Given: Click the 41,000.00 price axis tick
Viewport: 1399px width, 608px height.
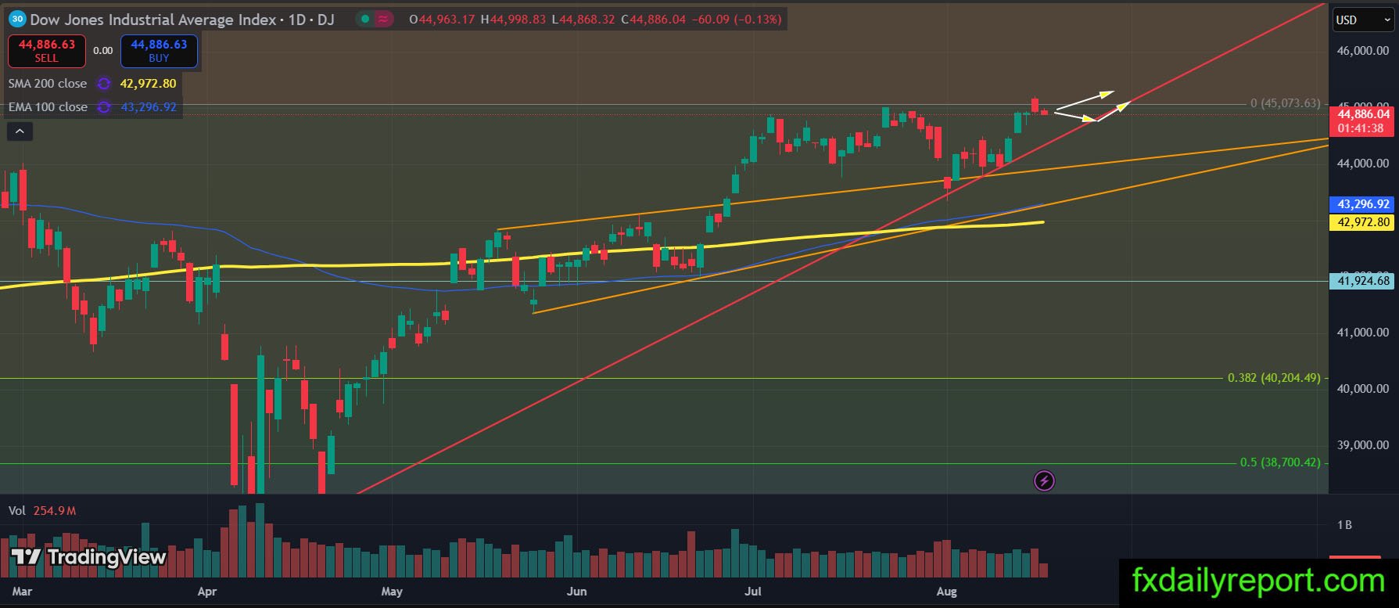Looking at the screenshot, I should (1363, 333).
